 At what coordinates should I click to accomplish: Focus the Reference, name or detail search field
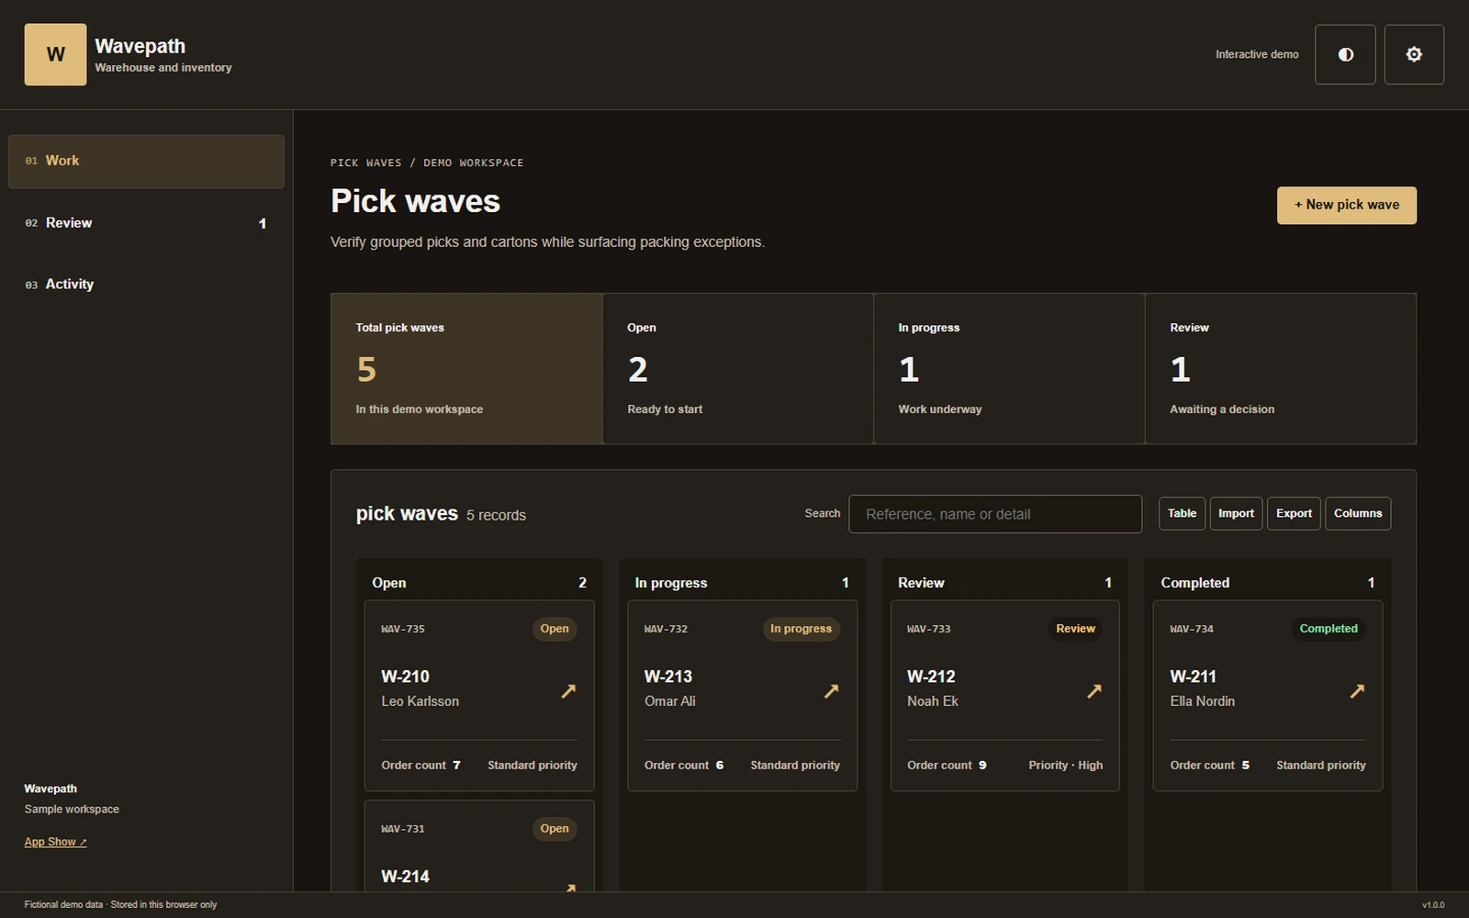(995, 514)
